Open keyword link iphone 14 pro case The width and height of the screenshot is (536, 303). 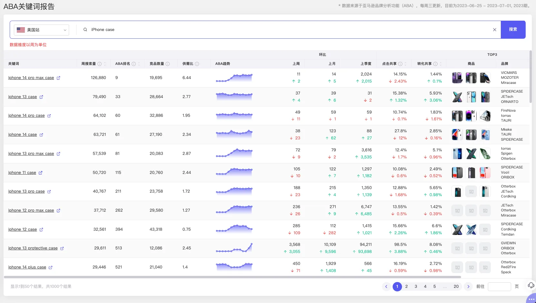coord(26,116)
